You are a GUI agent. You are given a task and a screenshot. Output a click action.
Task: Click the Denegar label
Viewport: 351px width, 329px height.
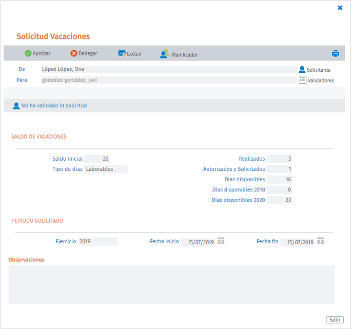[88, 53]
